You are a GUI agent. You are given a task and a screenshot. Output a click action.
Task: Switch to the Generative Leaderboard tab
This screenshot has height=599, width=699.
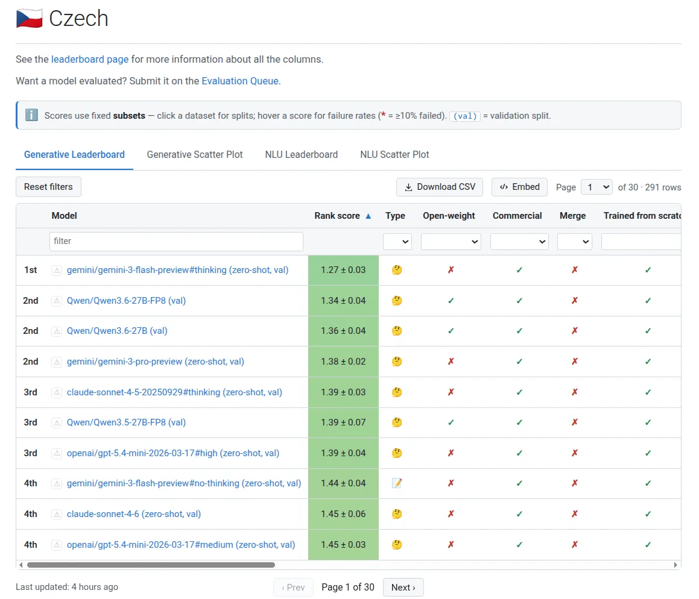pos(74,154)
